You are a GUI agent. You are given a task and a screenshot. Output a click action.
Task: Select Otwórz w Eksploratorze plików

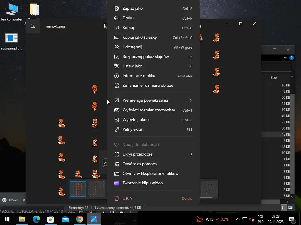tap(153, 173)
